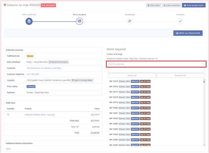Viewport: 209px width, 153px height.
Task: Click Auto-assign items button
Action: (x=194, y=5)
